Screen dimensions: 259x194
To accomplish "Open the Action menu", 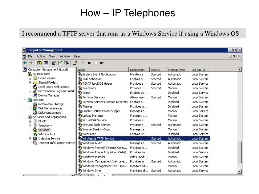I will (x=41, y=56).
